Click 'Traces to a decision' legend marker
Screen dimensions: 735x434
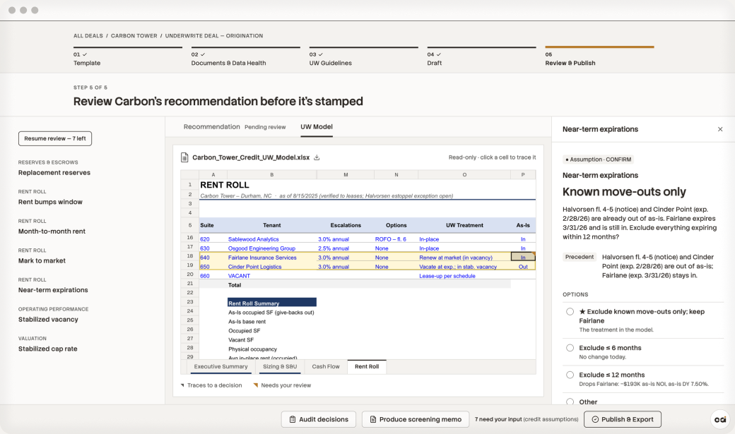tap(182, 385)
